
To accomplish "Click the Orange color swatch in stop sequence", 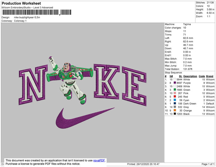I will coord(175,110).
